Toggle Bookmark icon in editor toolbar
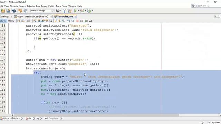The height and width of the screenshot is (124, 221). [x=64, y=21]
